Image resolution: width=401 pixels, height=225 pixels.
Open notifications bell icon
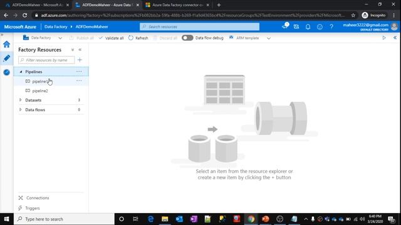point(308,26)
